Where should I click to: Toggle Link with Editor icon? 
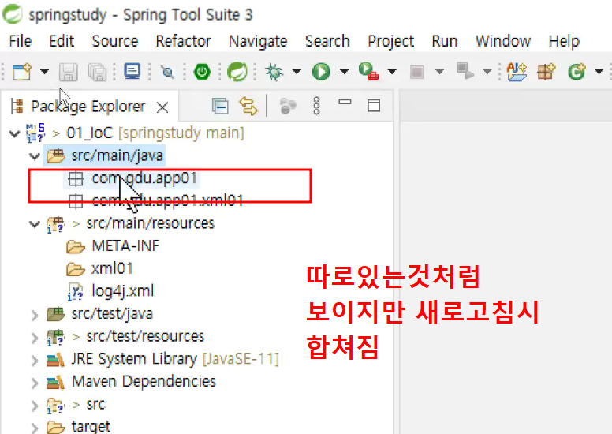pos(248,106)
